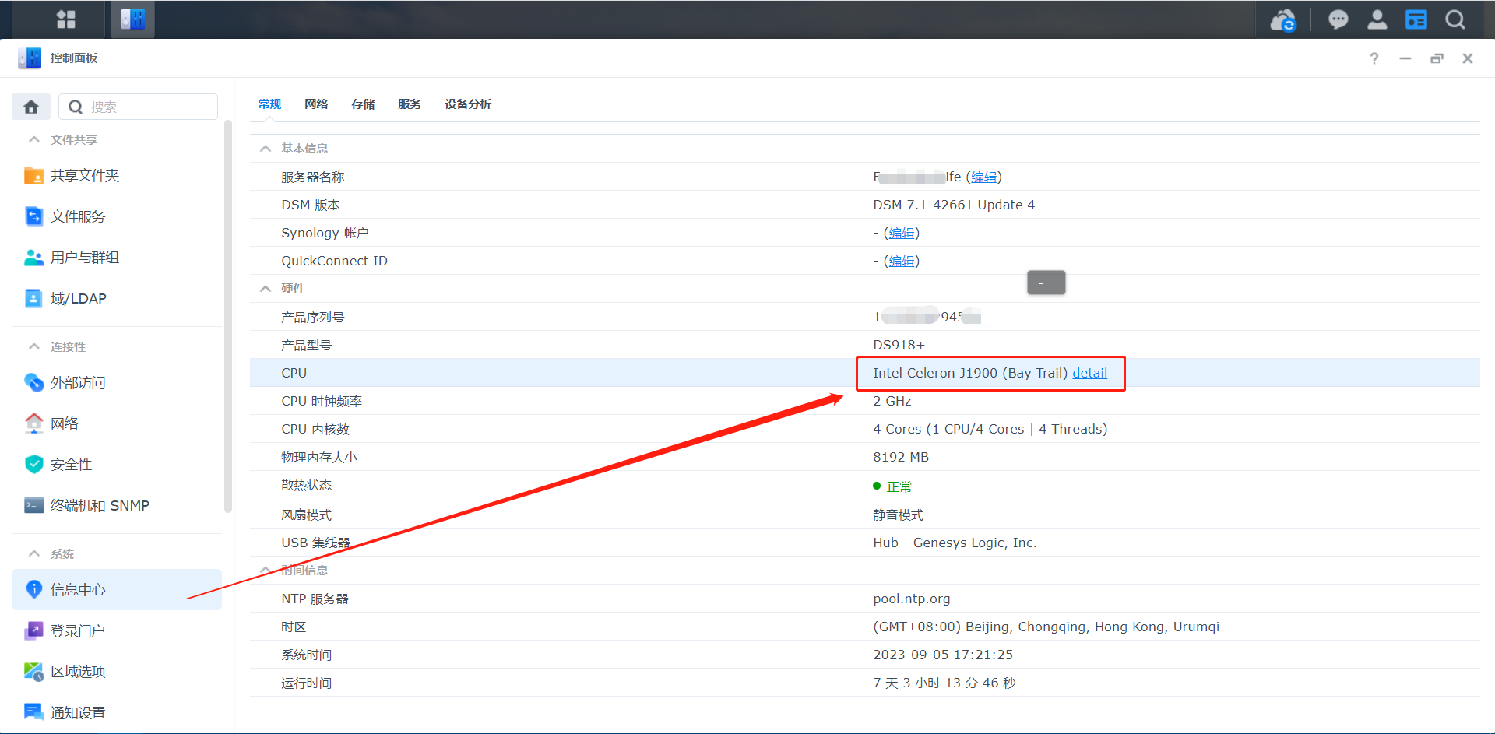
Task: Click the DS918+ model value
Action: (899, 345)
